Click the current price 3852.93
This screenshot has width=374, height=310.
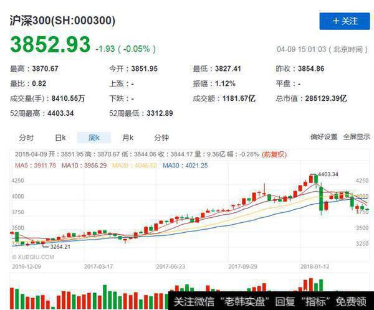coord(50,45)
